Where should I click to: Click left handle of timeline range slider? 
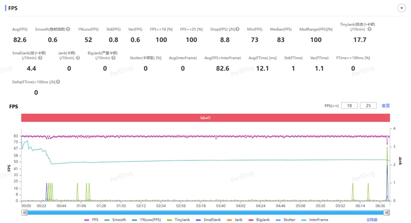[24, 212]
